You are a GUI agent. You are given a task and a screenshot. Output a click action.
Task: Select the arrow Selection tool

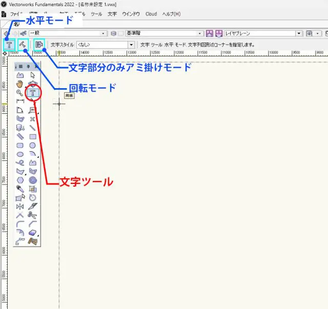pyautogui.click(x=33, y=75)
